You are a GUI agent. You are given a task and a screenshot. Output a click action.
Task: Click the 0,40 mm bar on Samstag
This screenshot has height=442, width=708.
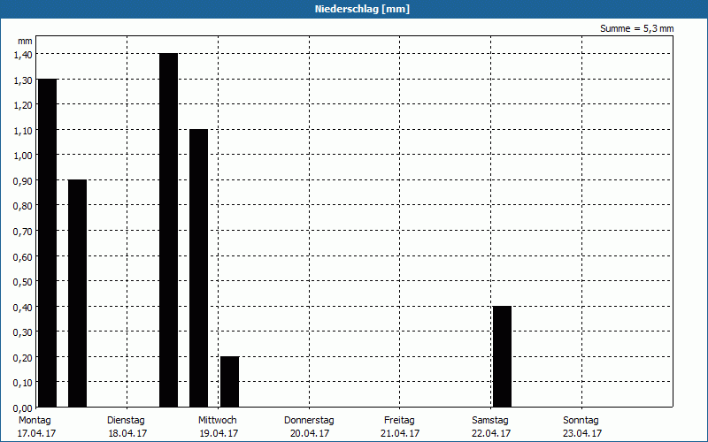[502, 357]
